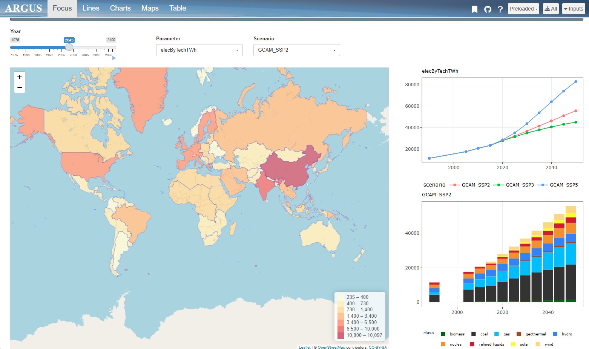
Task: Open the Scenario GCAM_SSP2 dropdown
Action: point(296,50)
